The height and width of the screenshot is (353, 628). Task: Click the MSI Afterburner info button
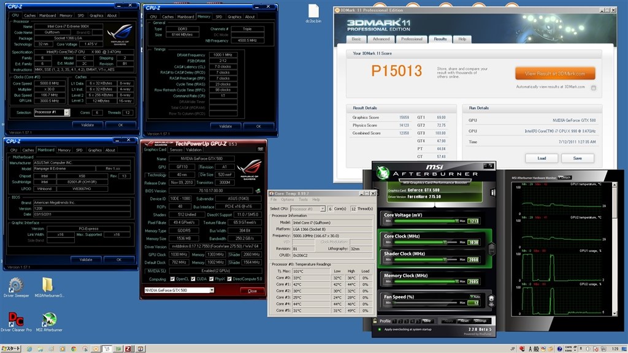coord(492,192)
